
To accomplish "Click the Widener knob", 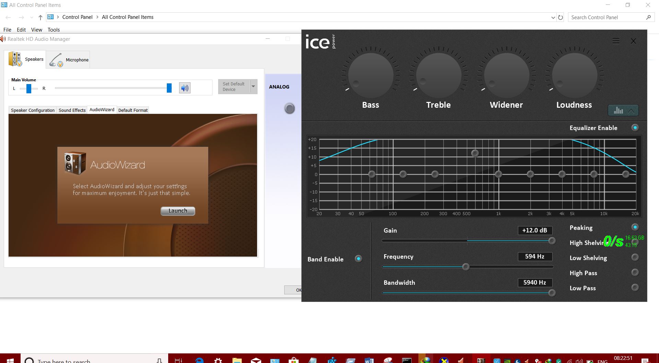I will (507, 75).
